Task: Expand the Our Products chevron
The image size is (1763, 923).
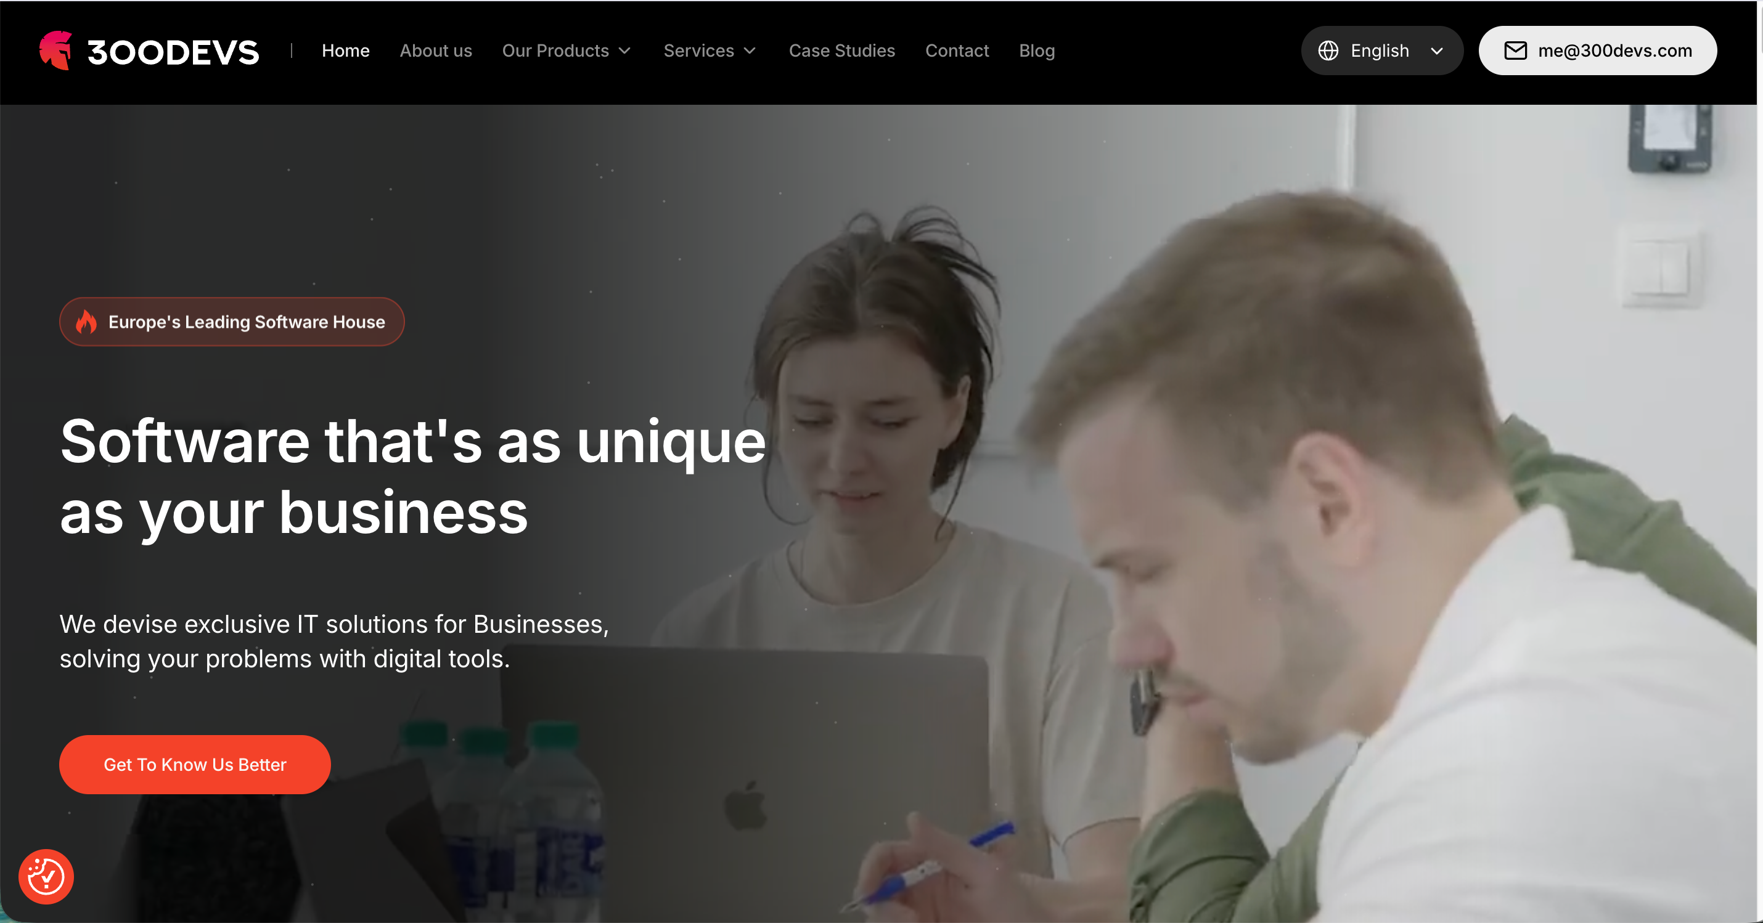Action: [x=625, y=51]
